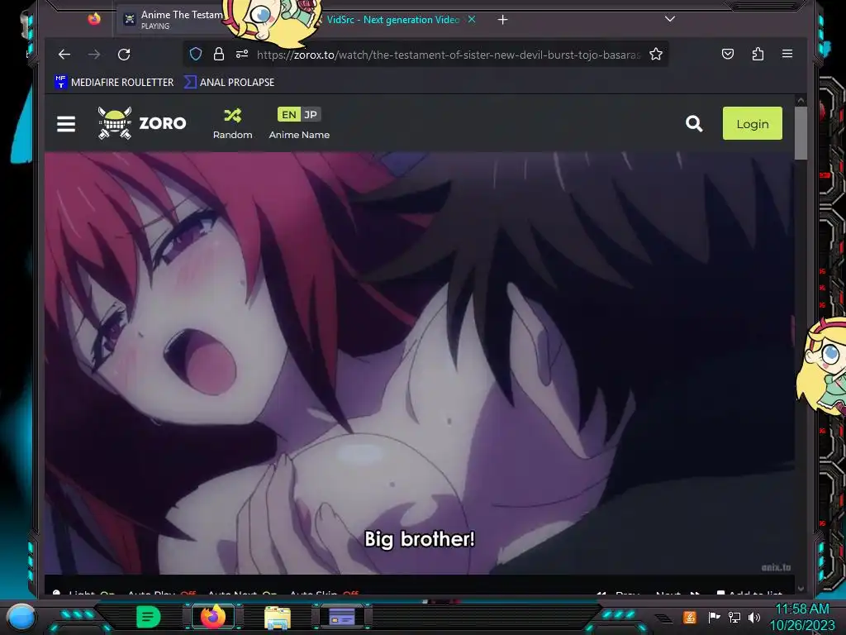Click the video player area

click(419, 363)
